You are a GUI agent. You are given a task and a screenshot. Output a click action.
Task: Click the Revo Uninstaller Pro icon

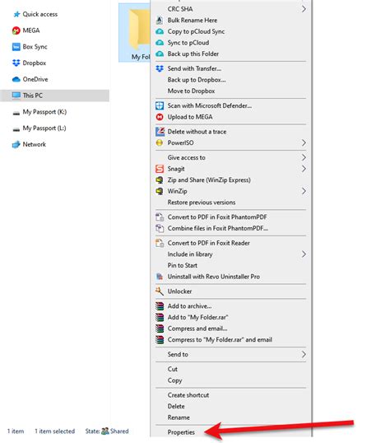[x=160, y=277]
